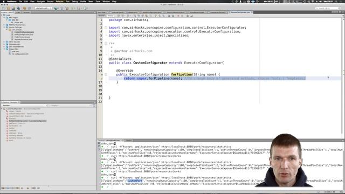The image size is (345, 194).
Task: Select beans.xml in project tree
Action: [18, 23]
